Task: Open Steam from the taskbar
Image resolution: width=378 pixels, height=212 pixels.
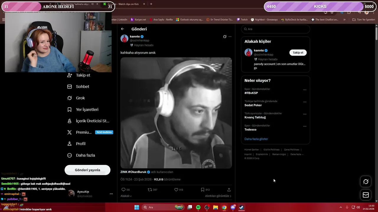Action: (241, 207)
